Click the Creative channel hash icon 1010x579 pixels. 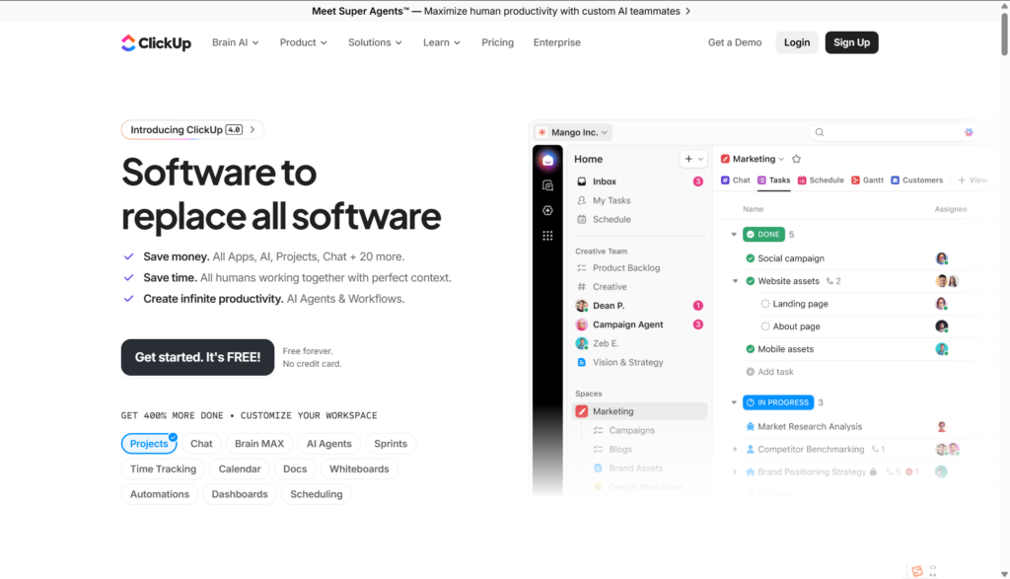pyautogui.click(x=582, y=287)
